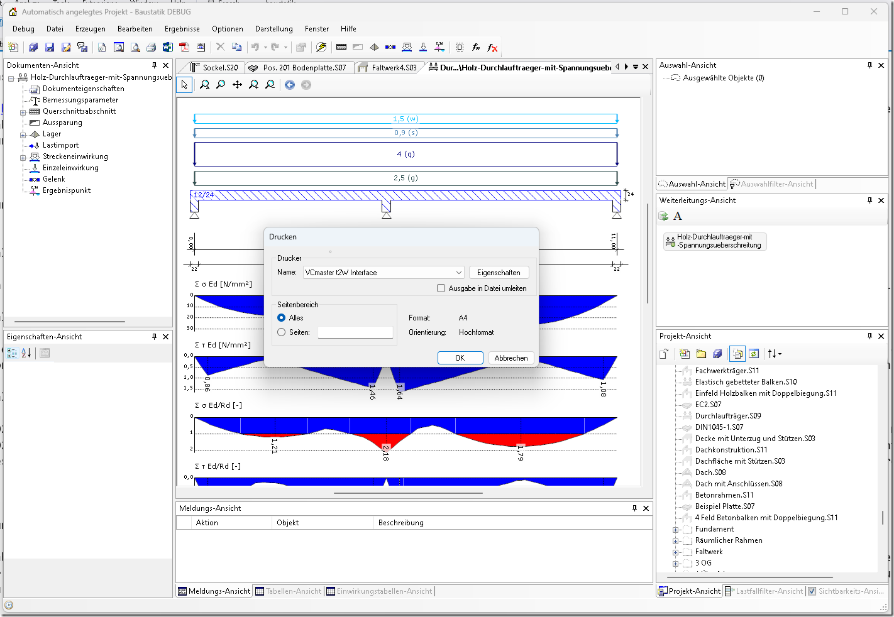The image size is (894, 617).
Task: Select Ergebnispunkt in document tree
Action: click(67, 191)
